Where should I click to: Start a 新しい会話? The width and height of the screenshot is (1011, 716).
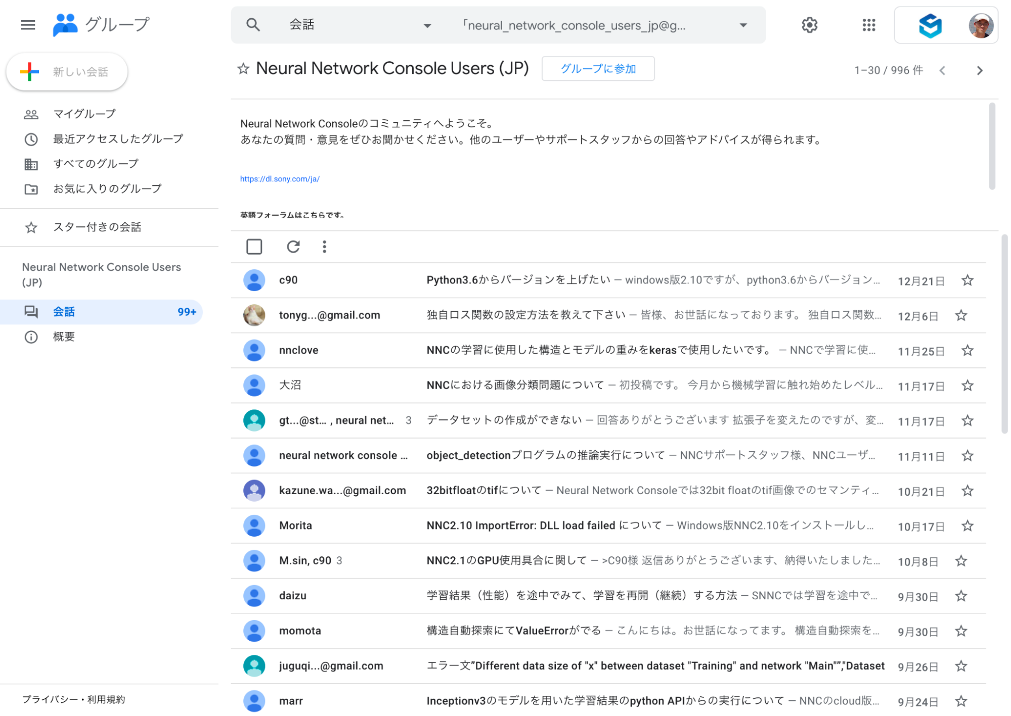[67, 72]
